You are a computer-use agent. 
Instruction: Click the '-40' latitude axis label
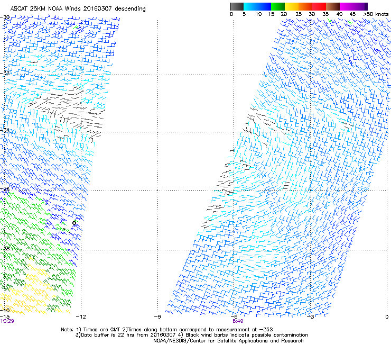click(x=5, y=310)
